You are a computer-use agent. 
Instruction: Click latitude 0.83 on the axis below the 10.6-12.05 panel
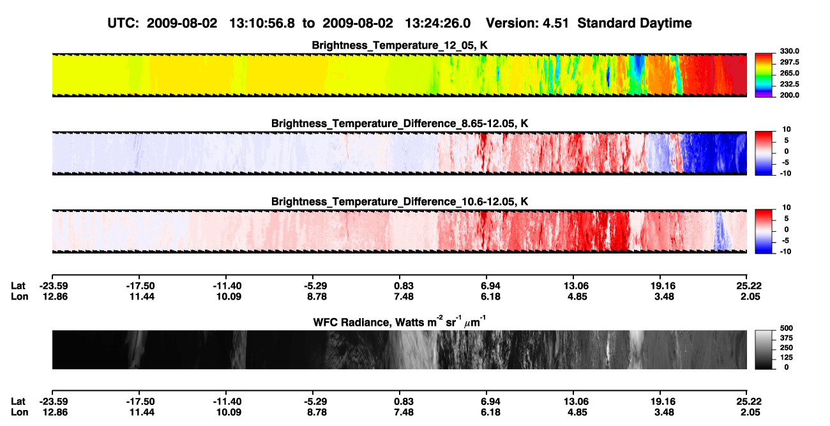400,286
